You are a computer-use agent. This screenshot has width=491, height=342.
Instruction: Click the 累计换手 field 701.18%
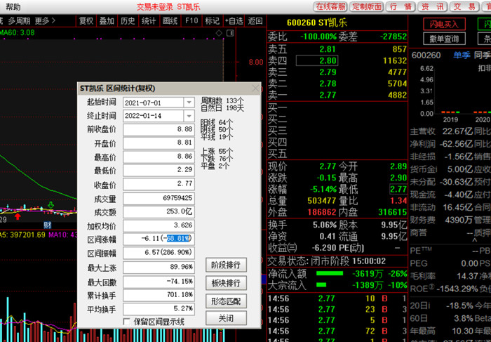pos(159,295)
